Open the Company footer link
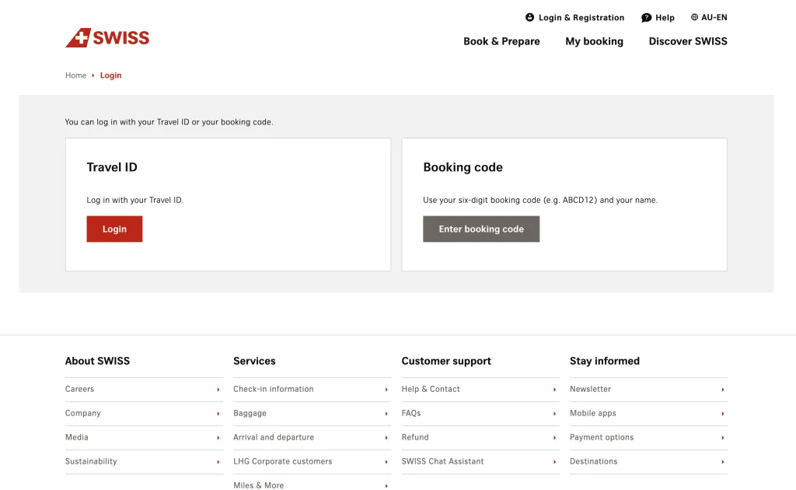The height and width of the screenshot is (490, 796). [x=144, y=414]
